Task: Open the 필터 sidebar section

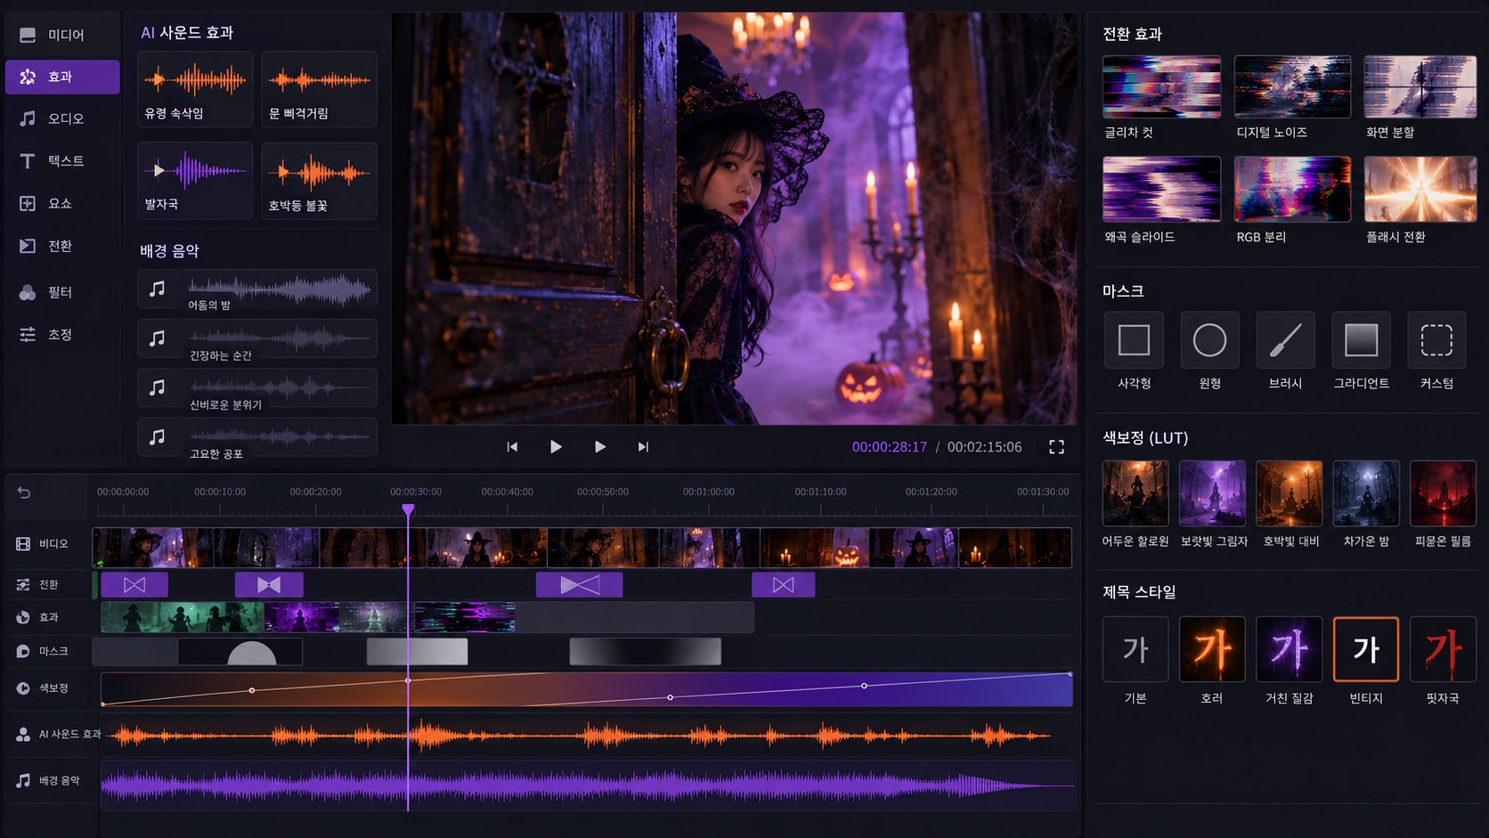Action: point(62,292)
